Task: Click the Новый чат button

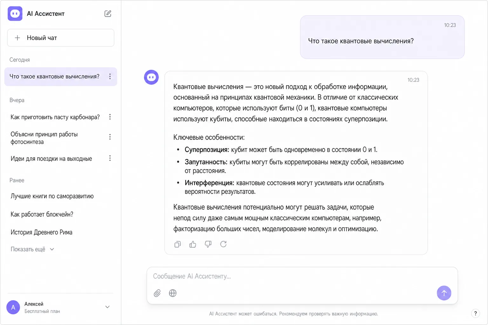Action: tap(61, 38)
